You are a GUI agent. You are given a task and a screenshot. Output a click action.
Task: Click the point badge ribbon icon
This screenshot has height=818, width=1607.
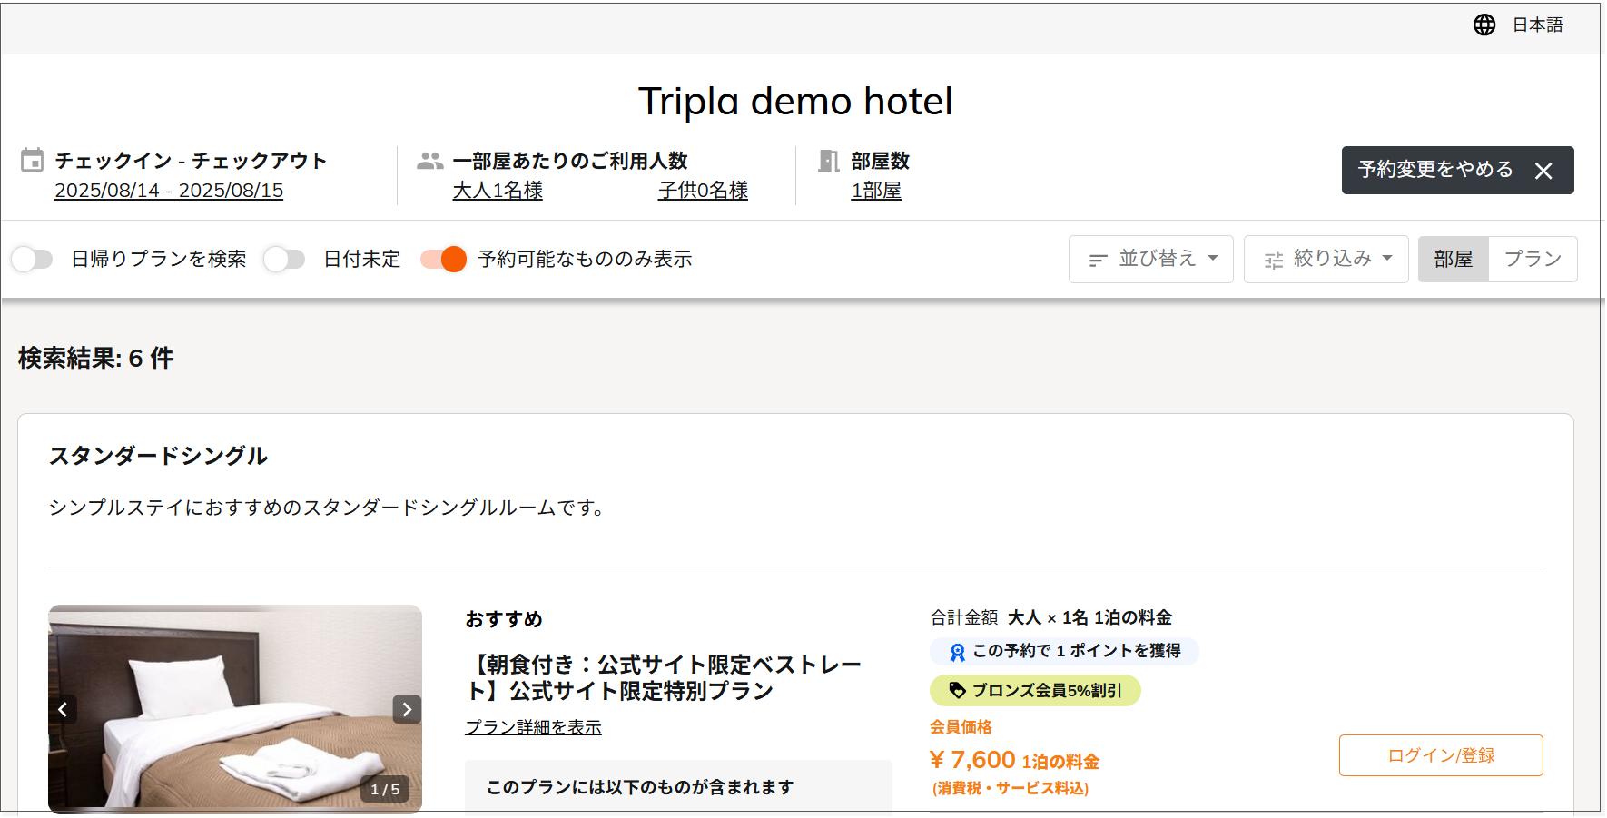957,652
